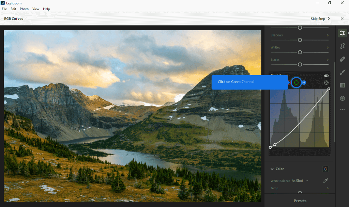The height and width of the screenshot is (207, 349).
Task: Open the View menu
Action: pos(36,9)
